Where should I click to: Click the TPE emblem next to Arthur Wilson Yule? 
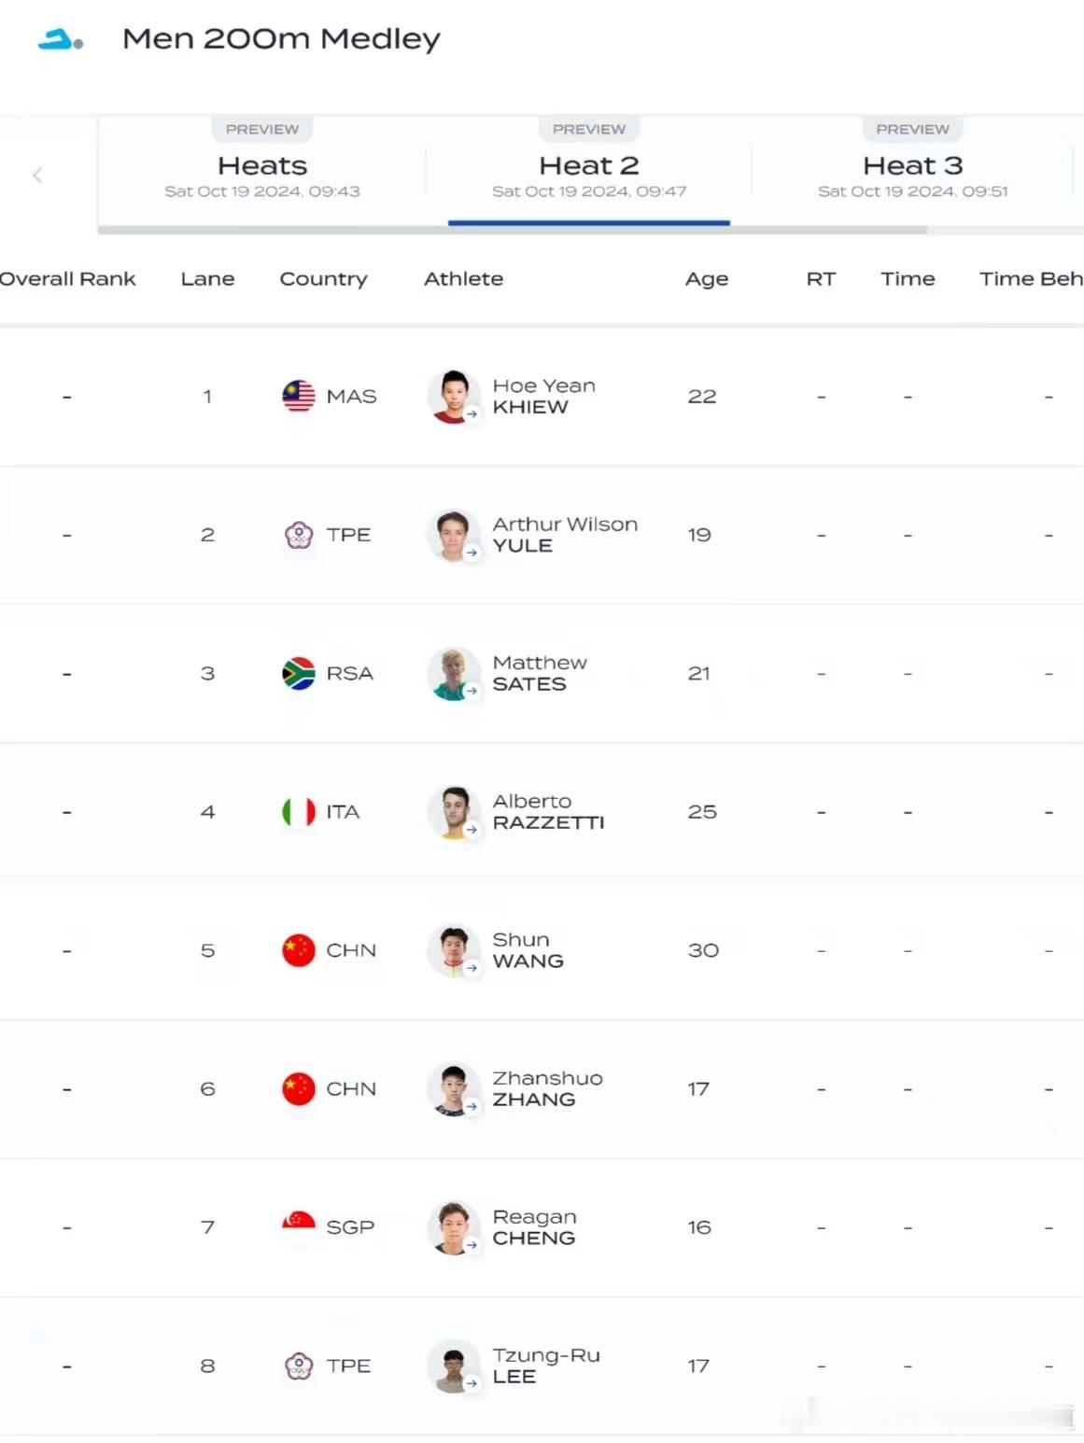click(x=299, y=535)
